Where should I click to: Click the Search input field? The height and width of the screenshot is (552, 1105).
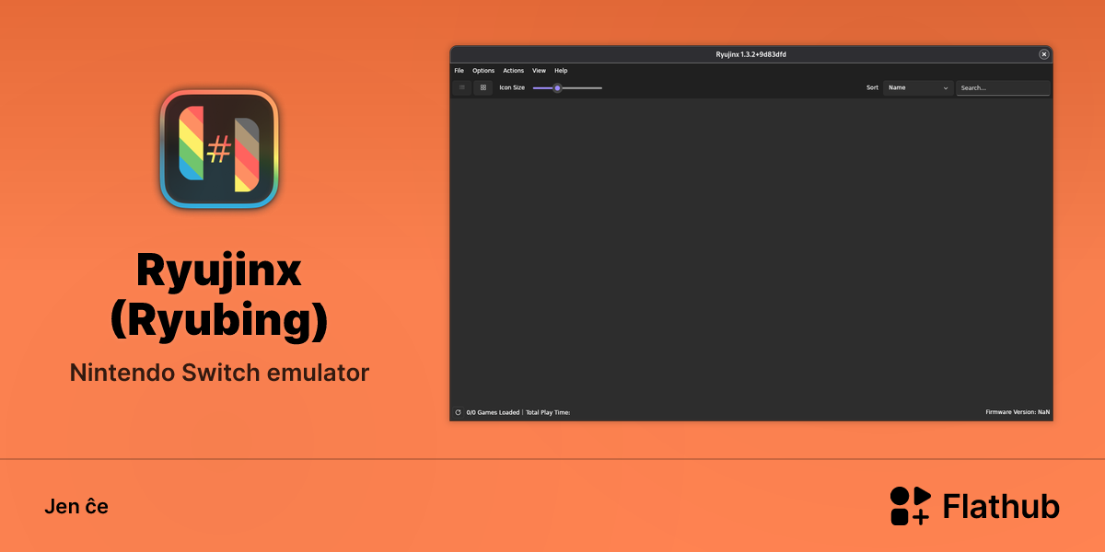pos(1003,87)
